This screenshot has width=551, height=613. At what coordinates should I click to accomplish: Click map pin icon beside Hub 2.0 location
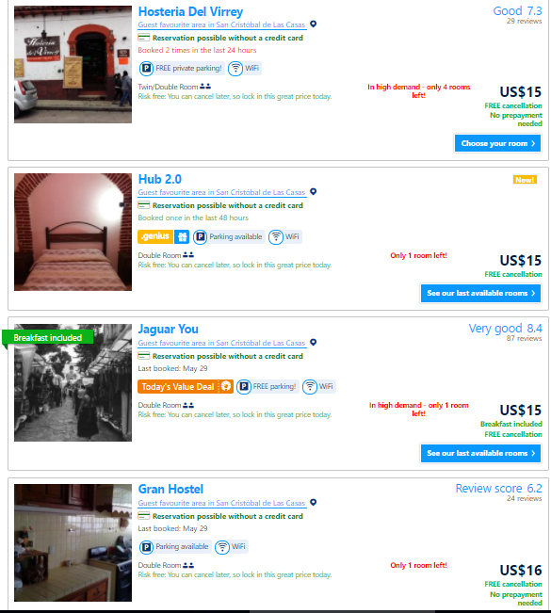coord(313,191)
